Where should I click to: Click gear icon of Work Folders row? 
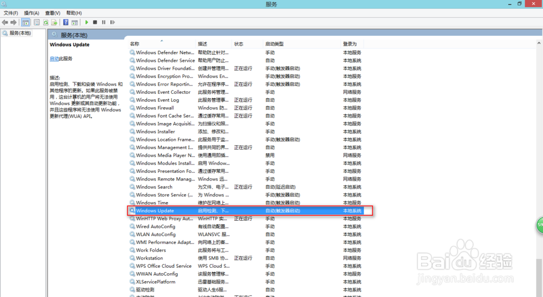(132, 250)
